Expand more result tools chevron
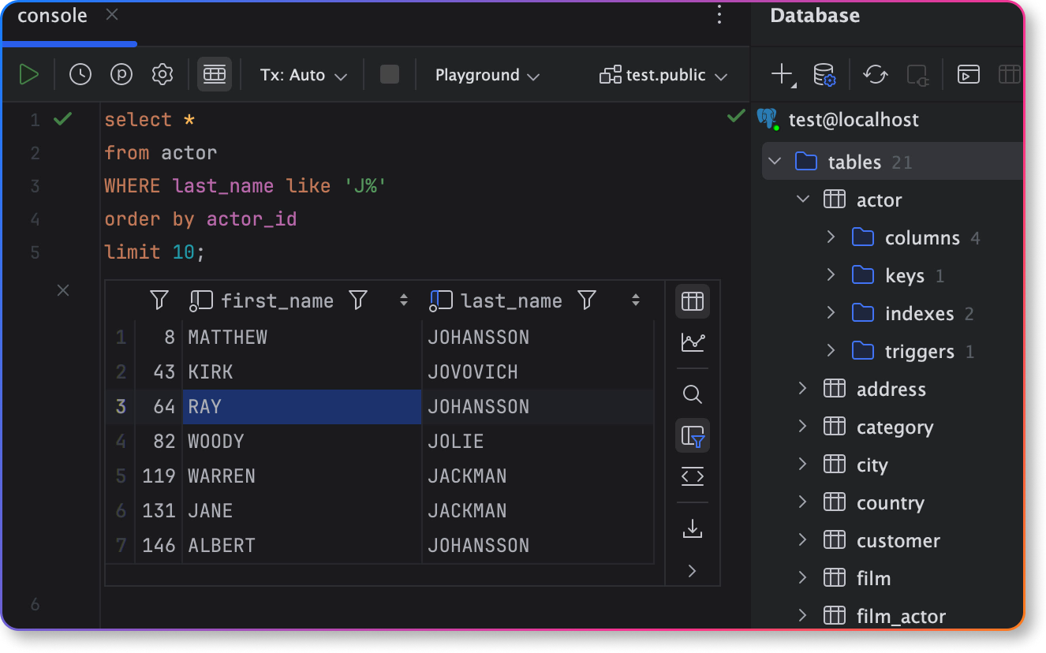Screen dimensions: 1046x653 [x=693, y=571]
